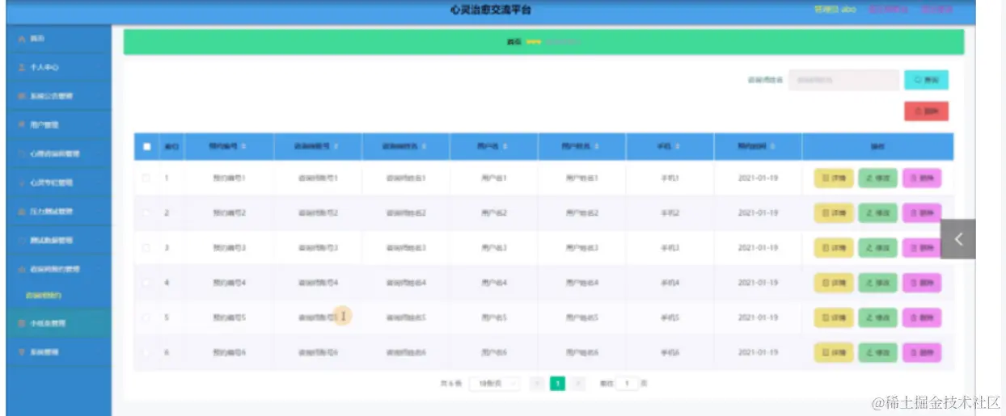Click the gray left-chevron panel handle
Screen dimensions: 1006x416
click(x=958, y=239)
